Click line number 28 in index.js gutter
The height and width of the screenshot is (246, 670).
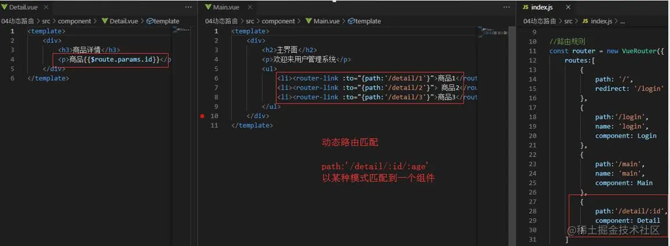tap(533, 211)
